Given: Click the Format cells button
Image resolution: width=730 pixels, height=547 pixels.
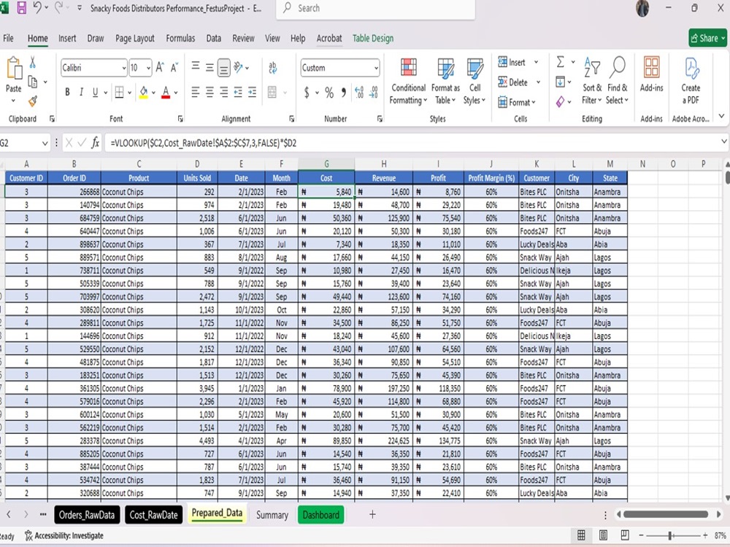Looking at the screenshot, I should point(518,102).
